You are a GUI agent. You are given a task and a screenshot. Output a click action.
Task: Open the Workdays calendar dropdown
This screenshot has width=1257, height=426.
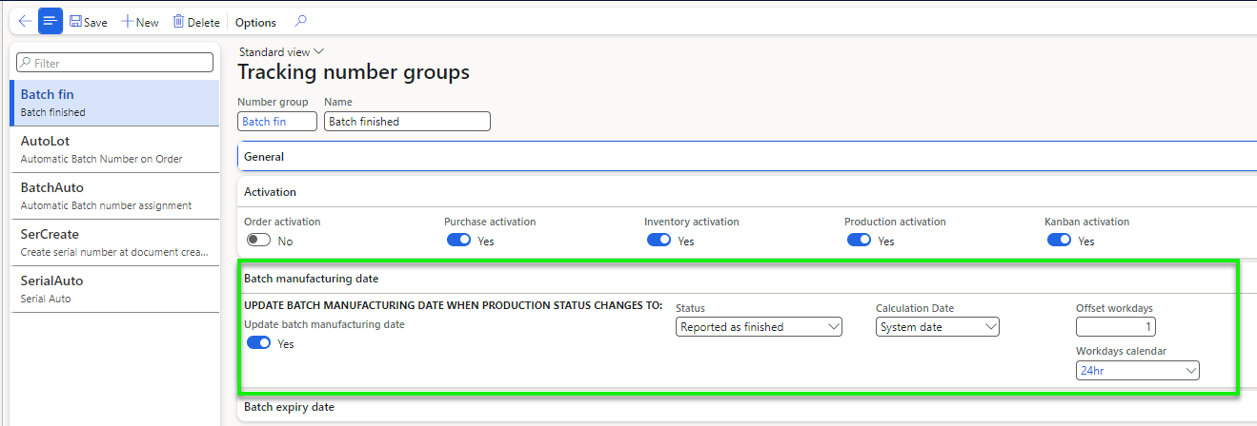(x=1138, y=371)
